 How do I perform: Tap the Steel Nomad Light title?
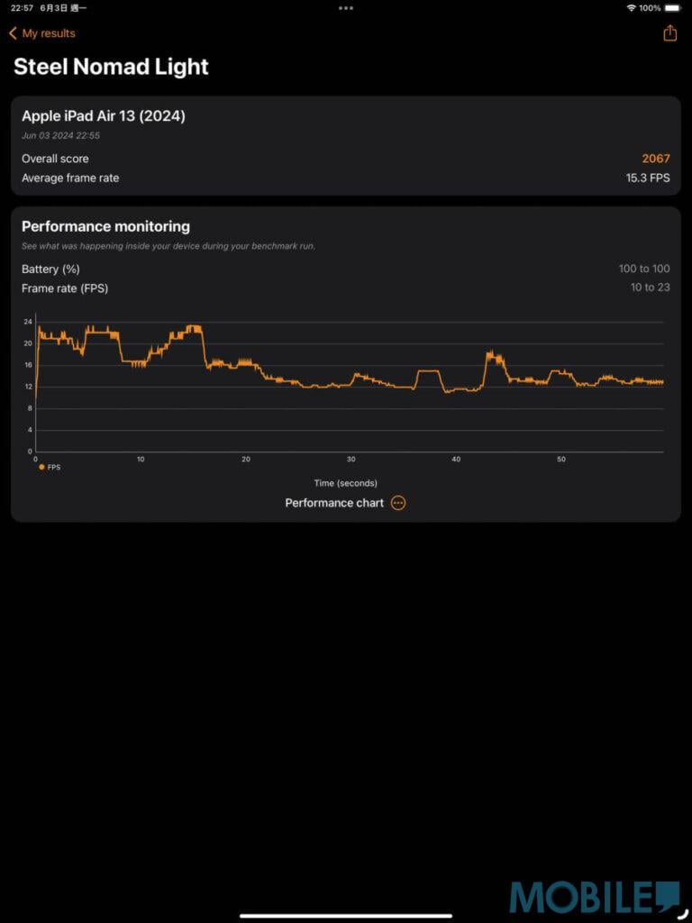pos(111,67)
